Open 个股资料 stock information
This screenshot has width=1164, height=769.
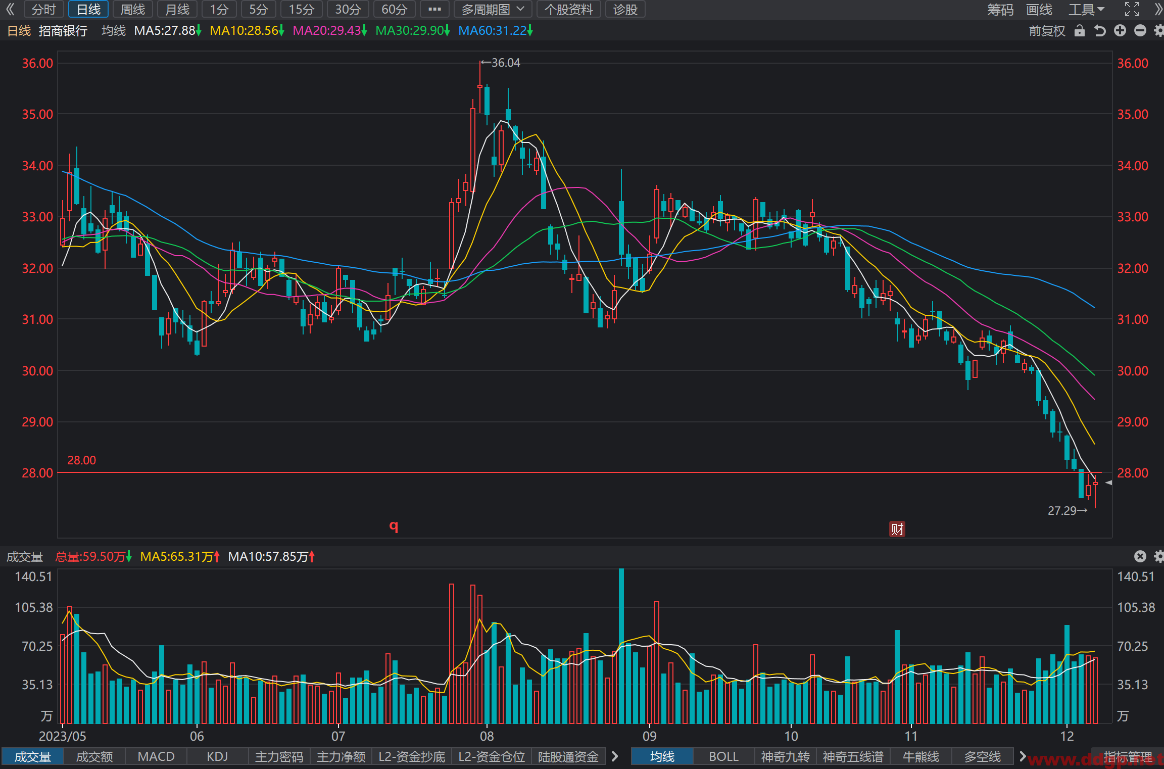pyautogui.click(x=569, y=9)
